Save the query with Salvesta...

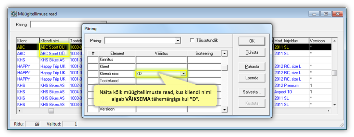pos(252,92)
